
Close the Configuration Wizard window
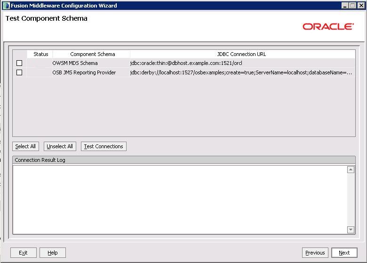[x=361, y=6]
